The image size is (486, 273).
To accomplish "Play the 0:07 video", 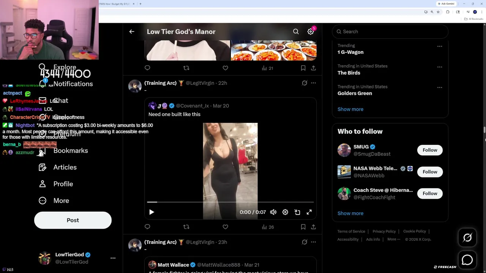I will [151, 212].
